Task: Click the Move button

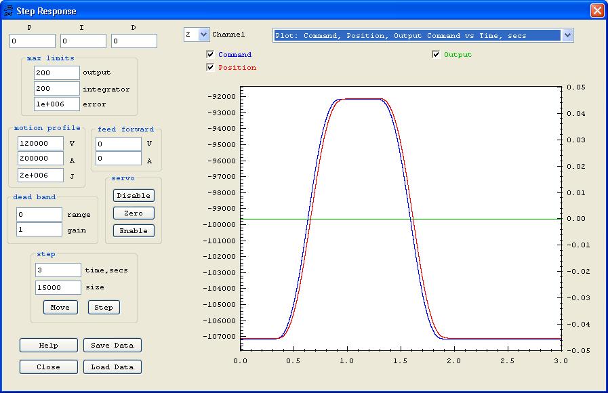Action: point(60,308)
